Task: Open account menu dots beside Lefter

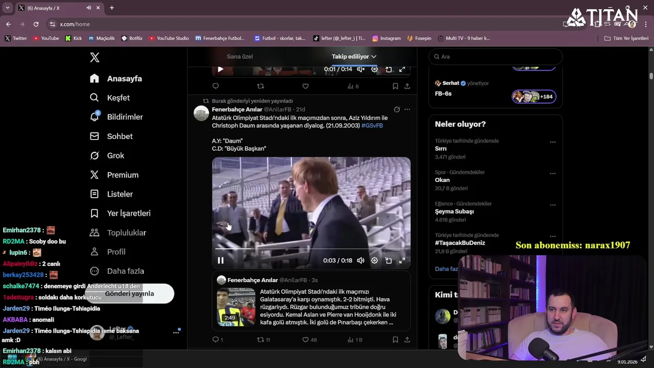Action: (x=176, y=333)
